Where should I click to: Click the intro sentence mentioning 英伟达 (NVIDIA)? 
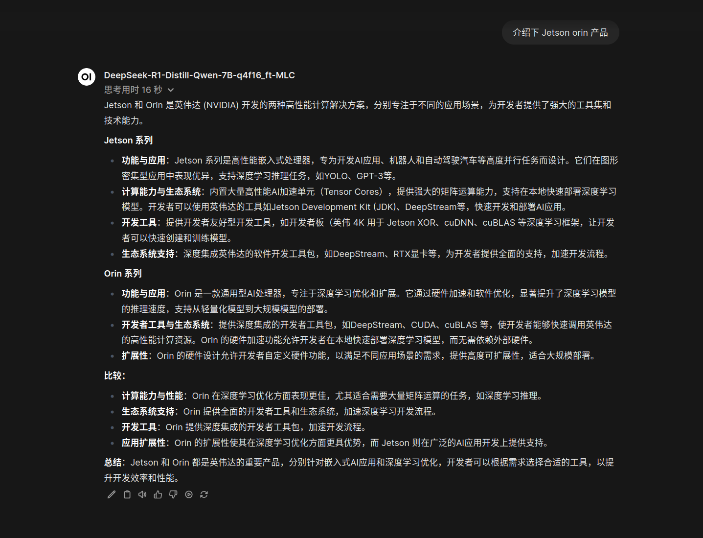coord(358,113)
